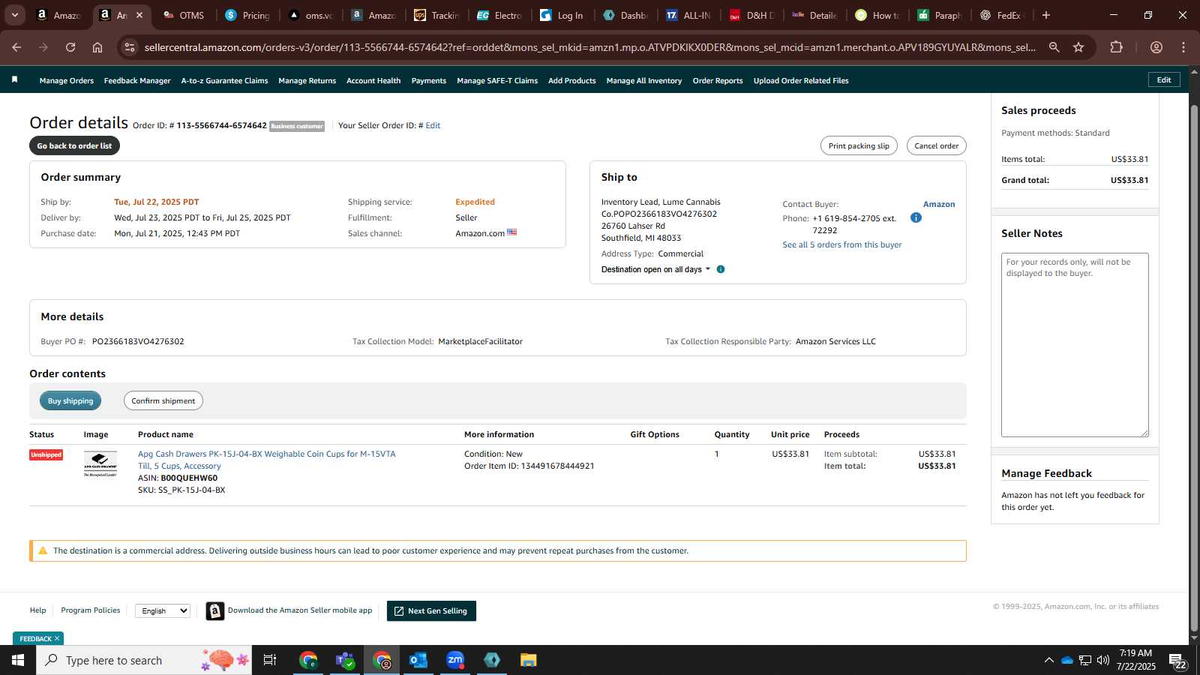Close the FEEDBACK tab with its X
Screen dimensions: 1200x675
coord(57,638)
